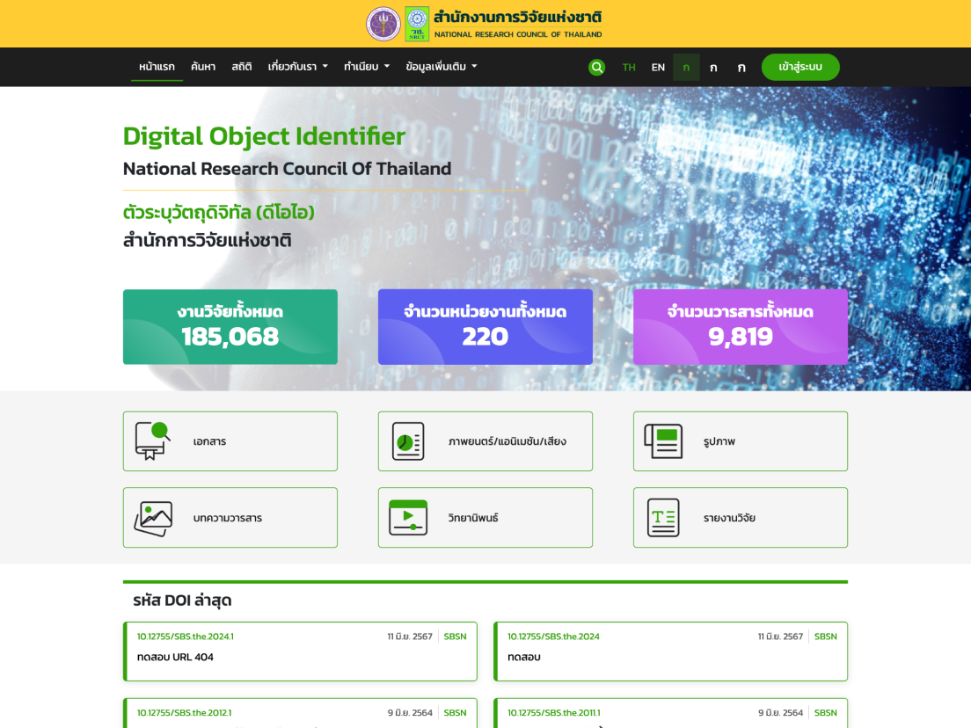Click the green magnifier search icon
The width and height of the screenshot is (971, 728).
(x=596, y=67)
